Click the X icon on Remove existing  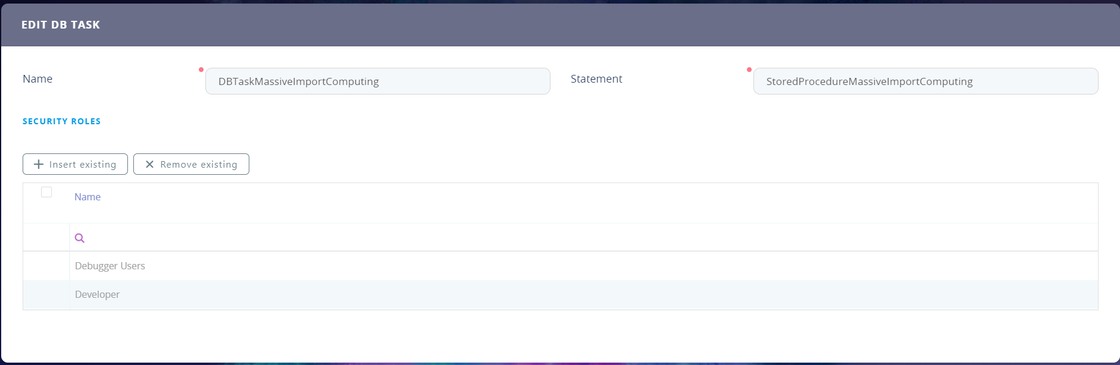pos(149,164)
